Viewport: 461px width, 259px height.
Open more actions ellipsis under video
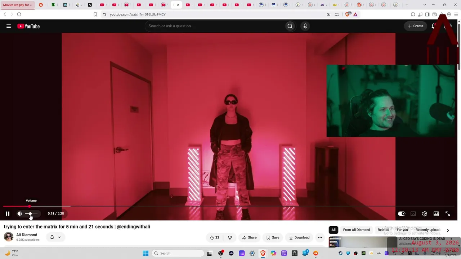pyautogui.click(x=320, y=237)
